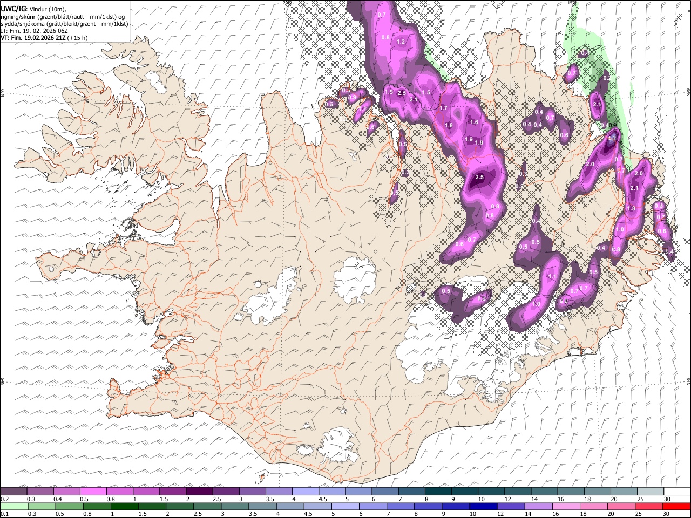Viewport: 691px width, 518px height.
Task: Pick the top legend swatch starting at 1.5
Action: [173, 491]
